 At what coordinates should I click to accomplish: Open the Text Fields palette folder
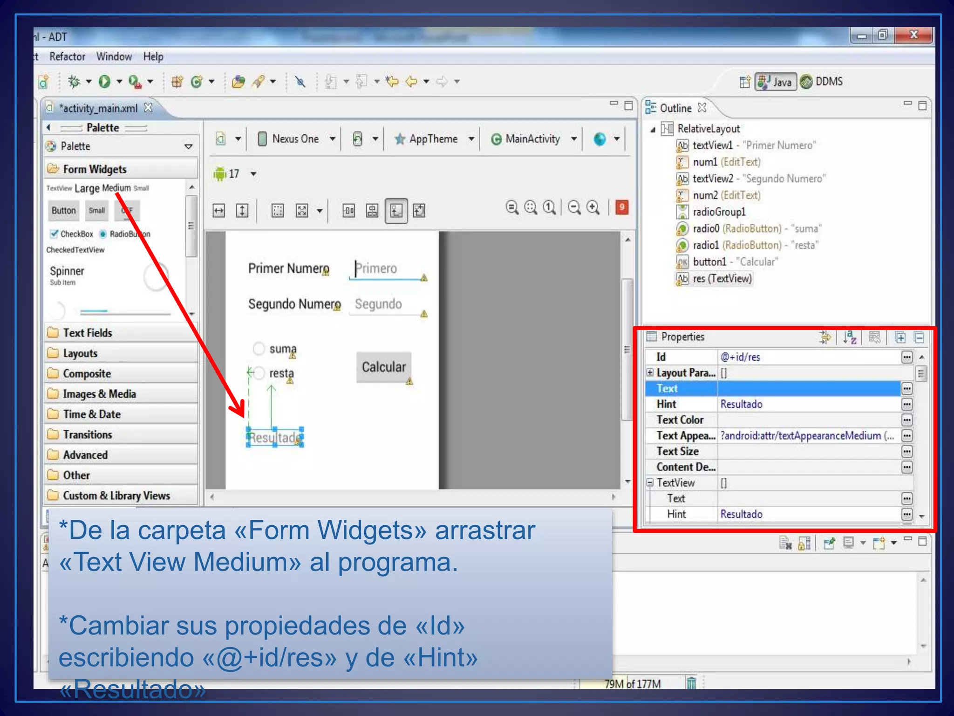point(121,333)
